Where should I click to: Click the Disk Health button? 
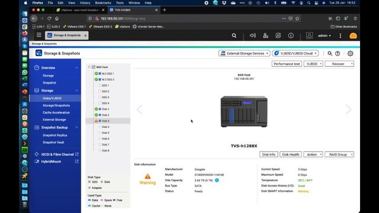pos(291,154)
